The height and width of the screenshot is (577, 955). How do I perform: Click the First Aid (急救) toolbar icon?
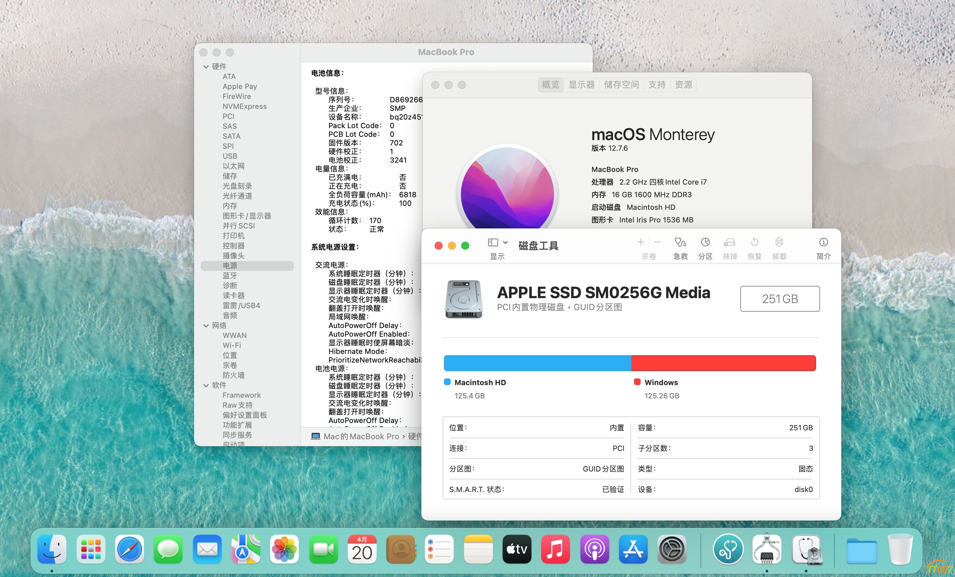pyautogui.click(x=680, y=242)
